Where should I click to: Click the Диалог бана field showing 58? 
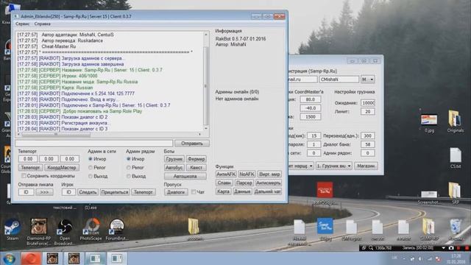click(x=368, y=144)
